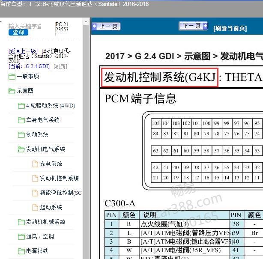Open the 起动系统 page
The height and width of the screenshot is (259, 263).
[51, 207]
